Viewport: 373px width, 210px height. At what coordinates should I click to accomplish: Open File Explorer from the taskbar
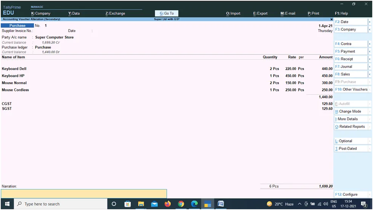[141, 204]
